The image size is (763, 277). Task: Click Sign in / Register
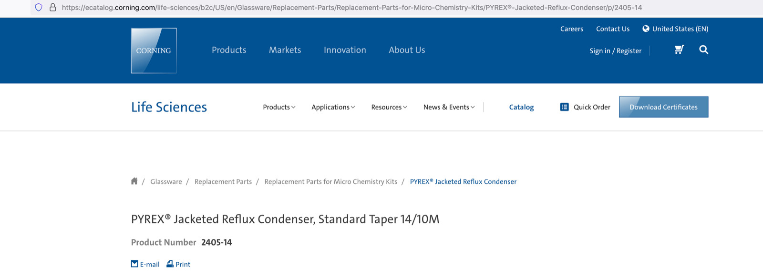pos(615,51)
